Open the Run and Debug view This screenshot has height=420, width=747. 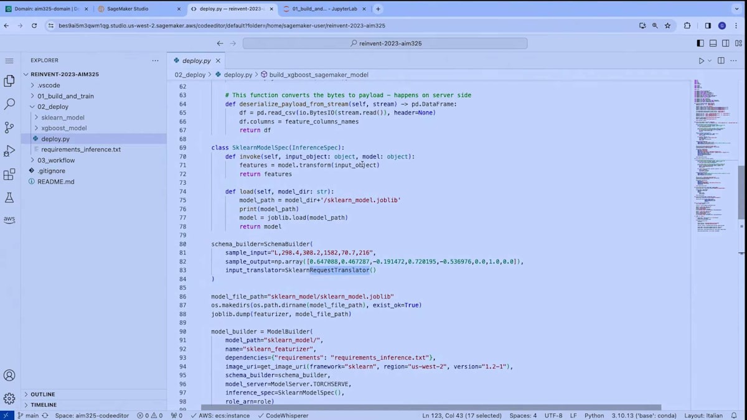pyautogui.click(x=9, y=151)
